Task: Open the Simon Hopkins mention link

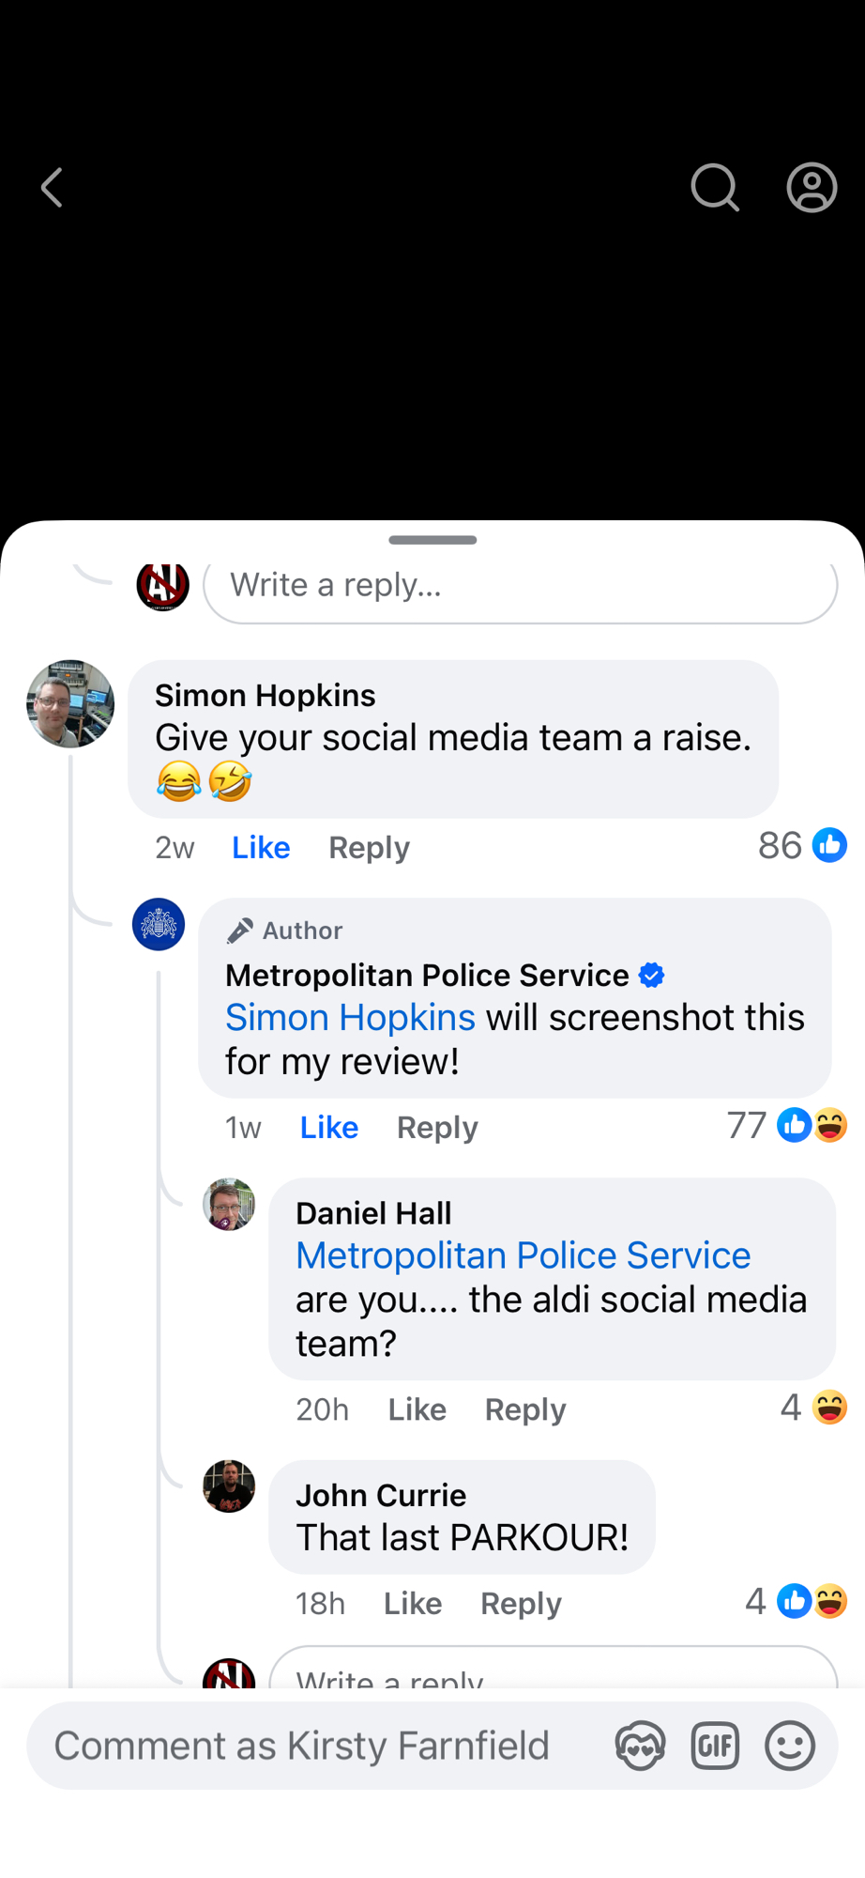Action: point(350,1018)
